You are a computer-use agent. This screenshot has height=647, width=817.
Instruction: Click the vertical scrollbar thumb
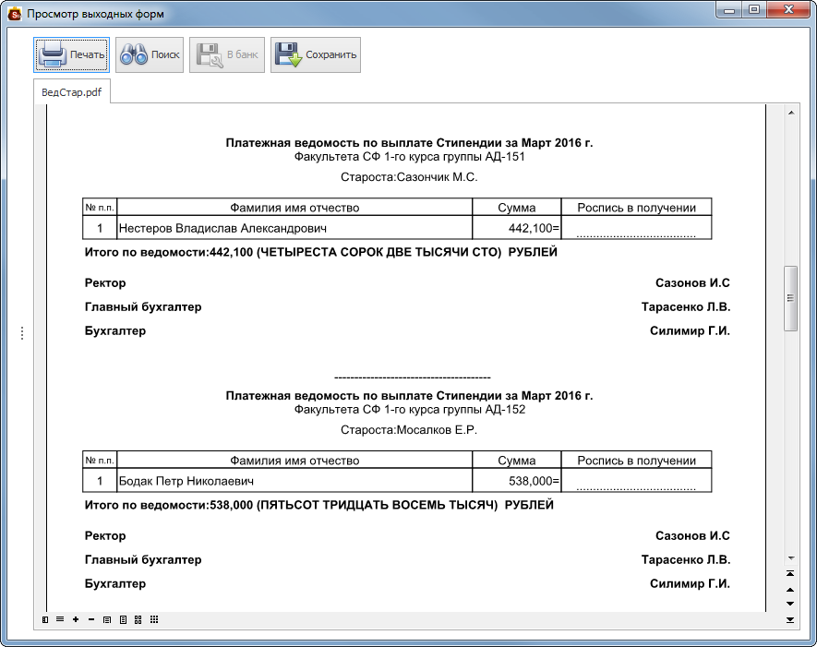pyautogui.click(x=790, y=298)
